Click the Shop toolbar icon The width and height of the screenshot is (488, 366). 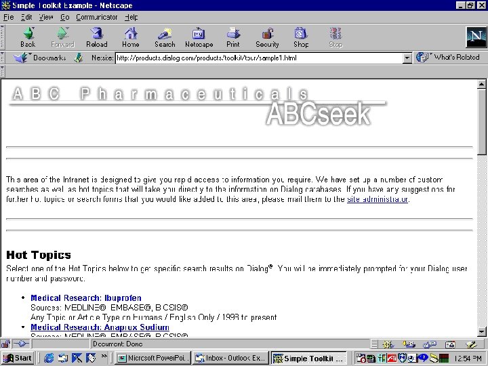[x=301, y=37]
